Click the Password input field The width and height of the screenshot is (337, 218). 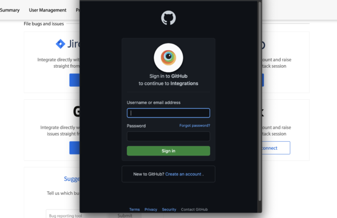click(x=168, y=137)
